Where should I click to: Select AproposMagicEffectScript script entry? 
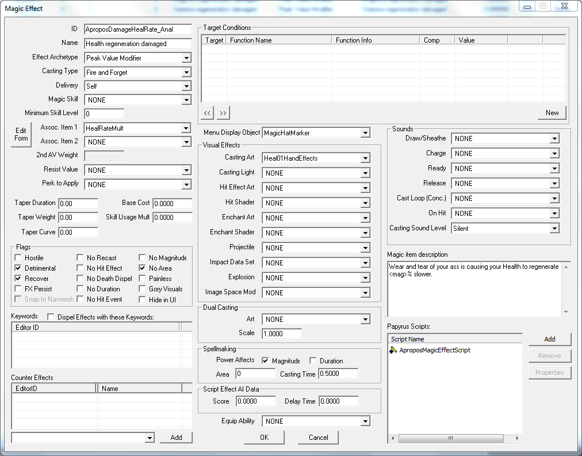click(x=435, y=350)
